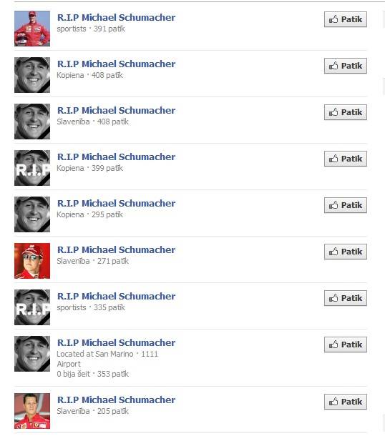Click Patīk on Slavenība page with 271 likes

(x=346, y=252)
